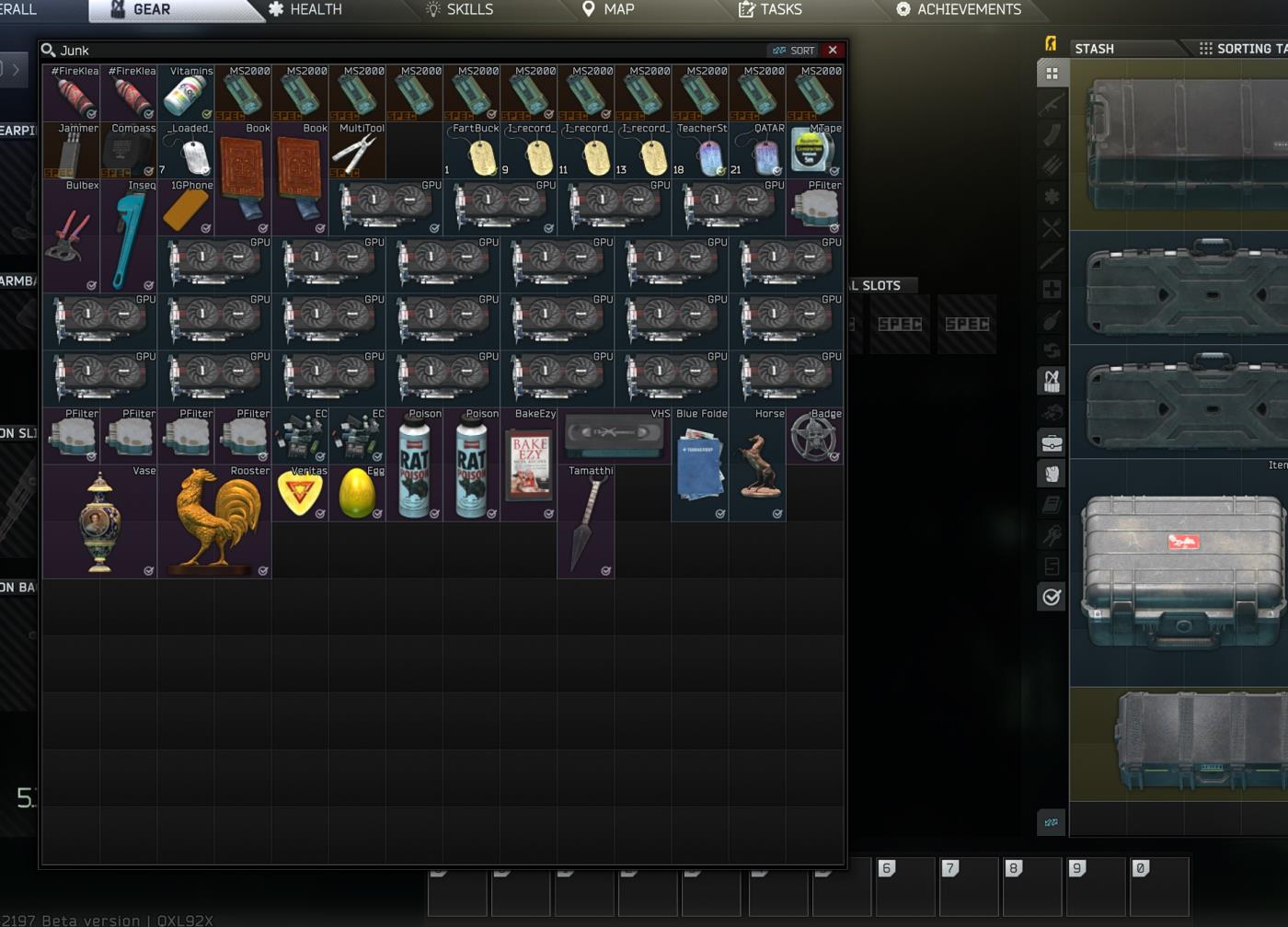Select the 1GPhone item
Viewport: 1288px width, 927px height.
pyautogui.click(x=186, y=207)
